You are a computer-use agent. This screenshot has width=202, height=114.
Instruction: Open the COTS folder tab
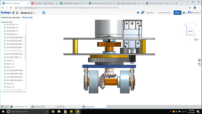62,107
